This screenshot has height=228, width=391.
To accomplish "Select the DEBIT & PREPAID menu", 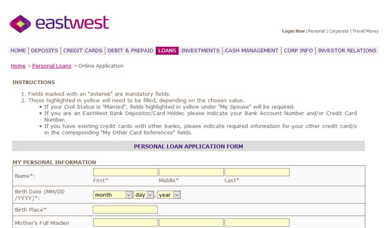I will 130,51.
